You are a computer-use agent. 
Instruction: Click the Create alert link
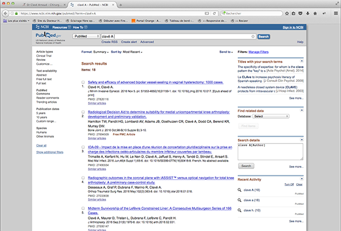coord(129,42)
